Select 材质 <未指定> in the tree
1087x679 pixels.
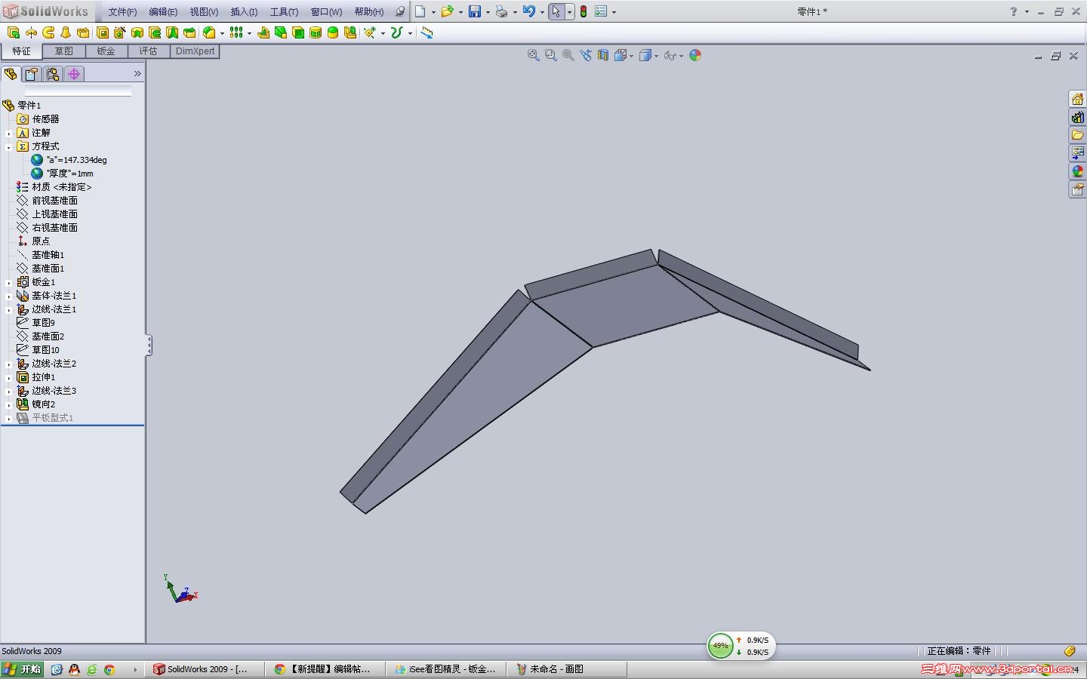(61, 187)
